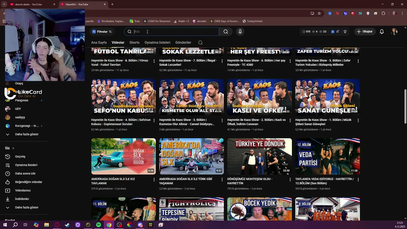Open options menu for Kaos Show 3. Bölüm

point(222,121)
